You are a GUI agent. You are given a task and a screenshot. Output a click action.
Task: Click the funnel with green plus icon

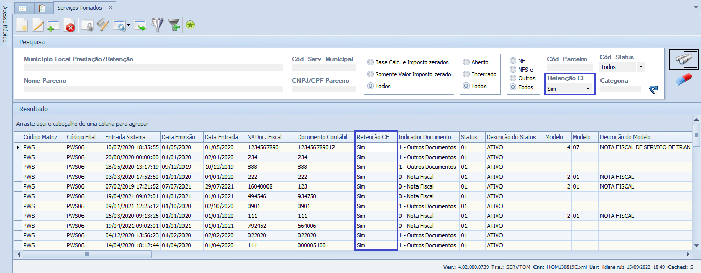[174, 25]
